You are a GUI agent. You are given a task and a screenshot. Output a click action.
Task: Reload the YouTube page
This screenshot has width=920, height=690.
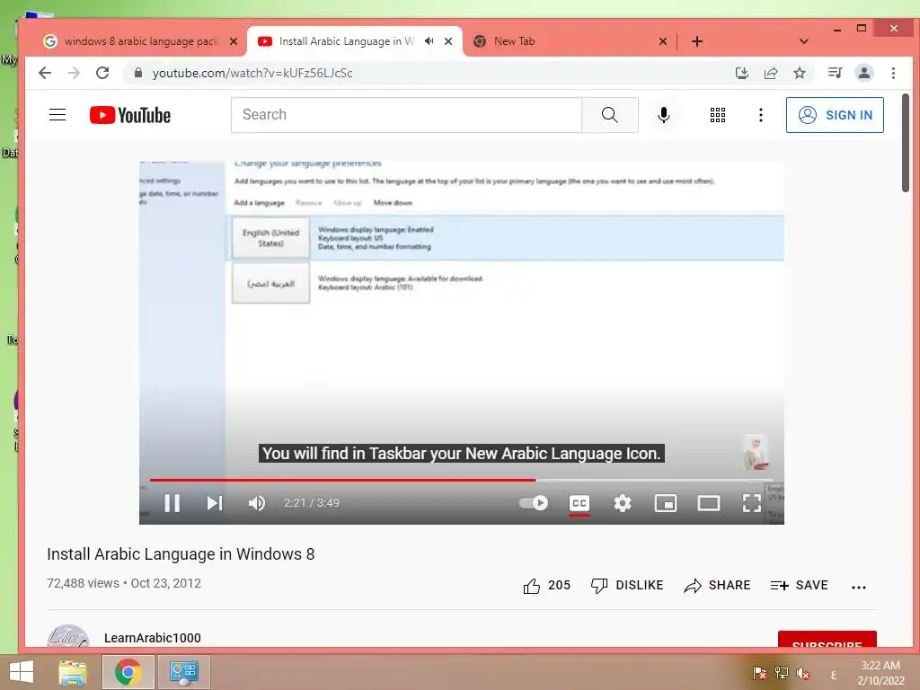(x=102, y=73)
